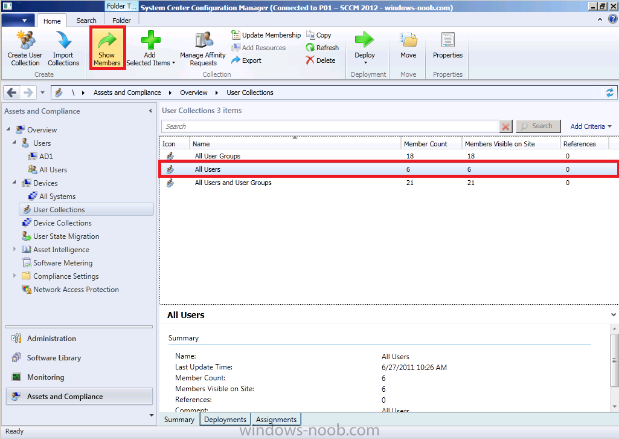
Task: Open Add Selected Items dropdown arrow
Action: 174,63
